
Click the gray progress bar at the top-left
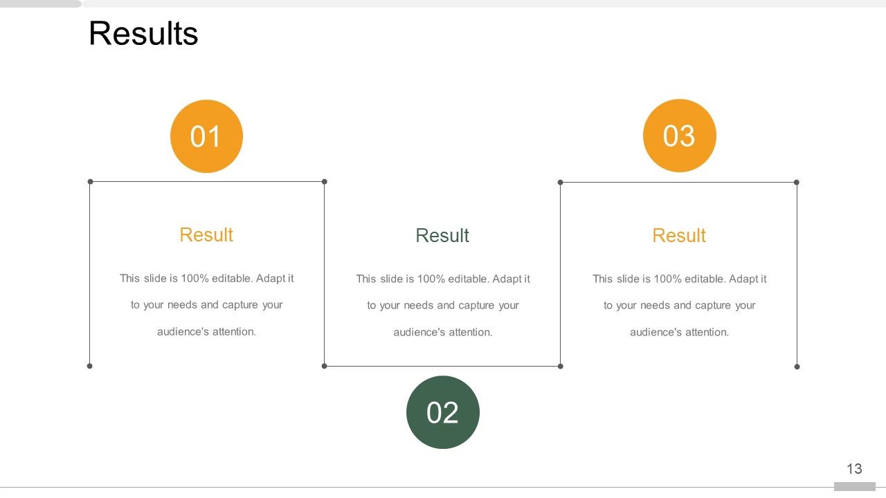(40, 3)
